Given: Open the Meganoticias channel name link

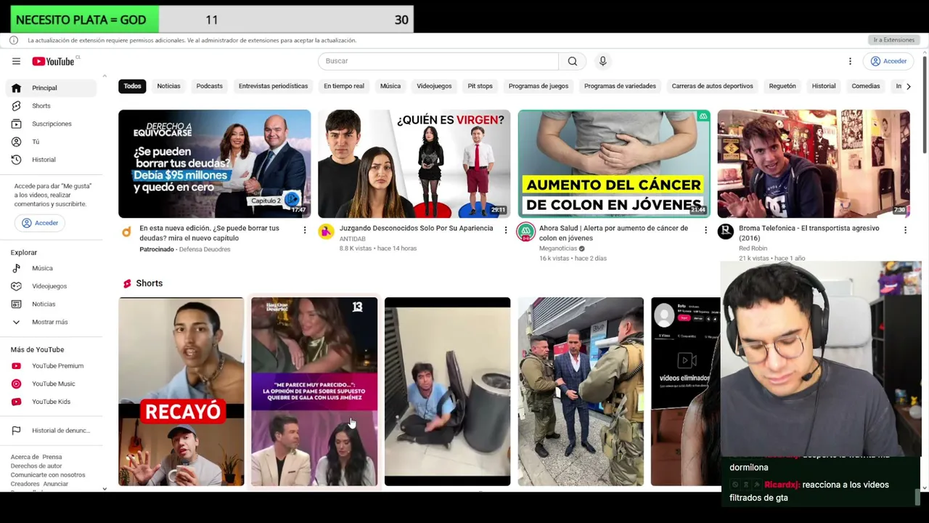Looking at the screenshot, I should coord(558,248).
